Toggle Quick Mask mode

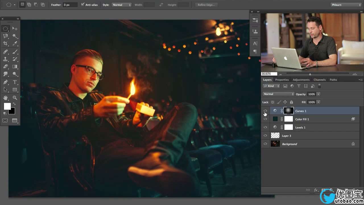(5, 120)
